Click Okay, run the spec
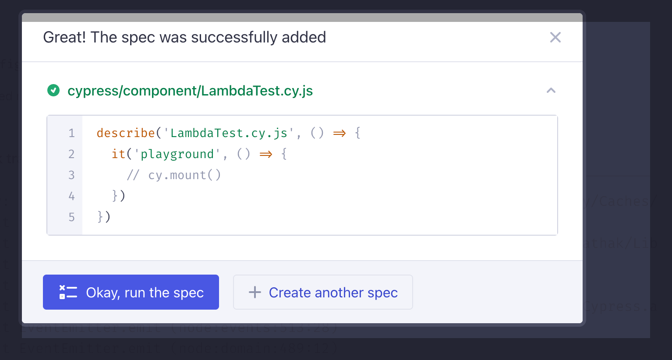Viewport: 672px width, 360px height. [131, 292]
